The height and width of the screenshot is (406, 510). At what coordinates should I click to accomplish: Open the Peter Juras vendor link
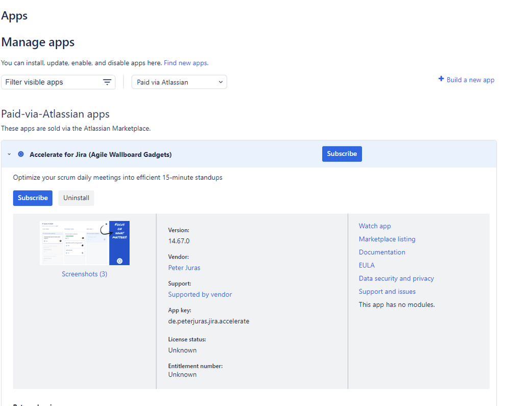(x=184, y=268)
